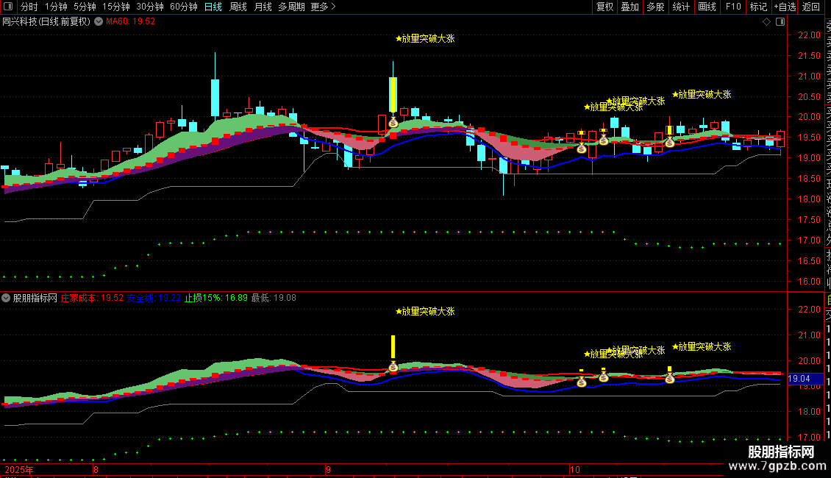Click topmost ★放量突破大涨 label in lower panel
This screenshot has width=831, height=478.
tap(425, 312)
